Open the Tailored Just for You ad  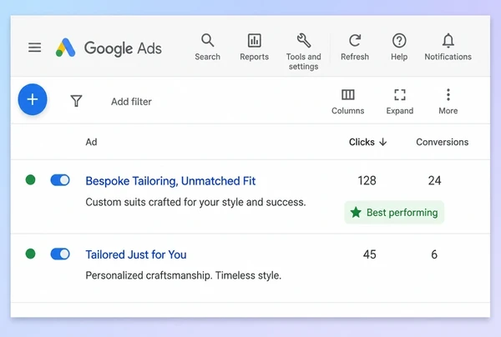click(x=136, y=254)
